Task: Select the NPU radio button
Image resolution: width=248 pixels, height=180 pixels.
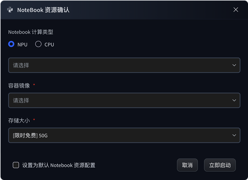Action: (x=11, y=44)
